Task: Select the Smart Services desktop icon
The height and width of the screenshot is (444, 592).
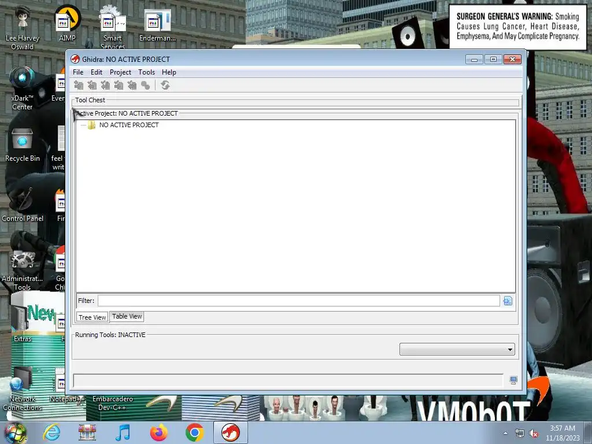Action: [113, 27]
